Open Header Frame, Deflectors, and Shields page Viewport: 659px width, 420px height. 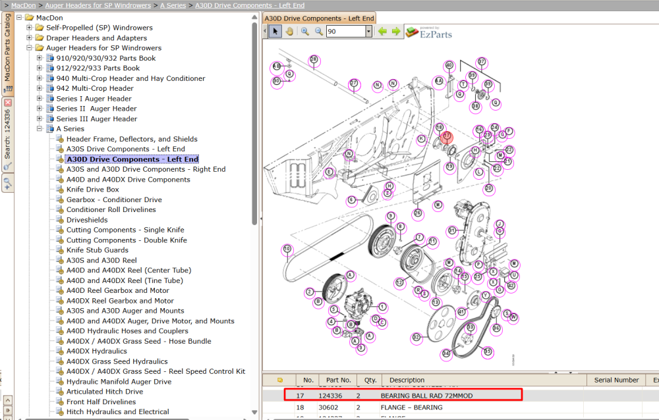coord(132,139)
